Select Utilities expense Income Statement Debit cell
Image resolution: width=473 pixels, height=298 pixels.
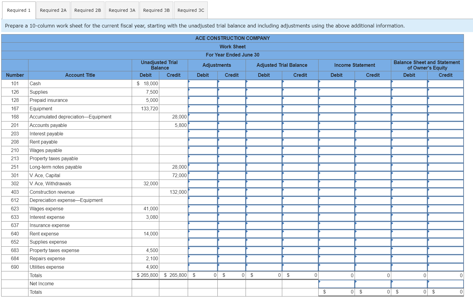337,267
